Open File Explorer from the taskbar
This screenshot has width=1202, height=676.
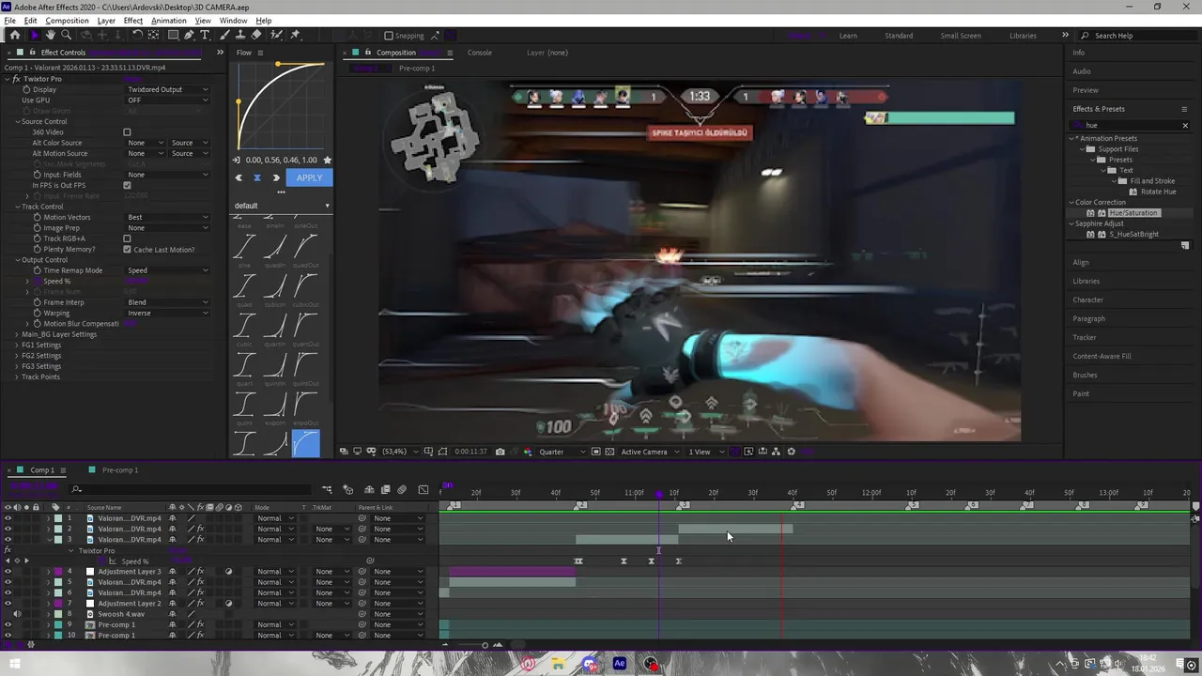coord(558,664)
